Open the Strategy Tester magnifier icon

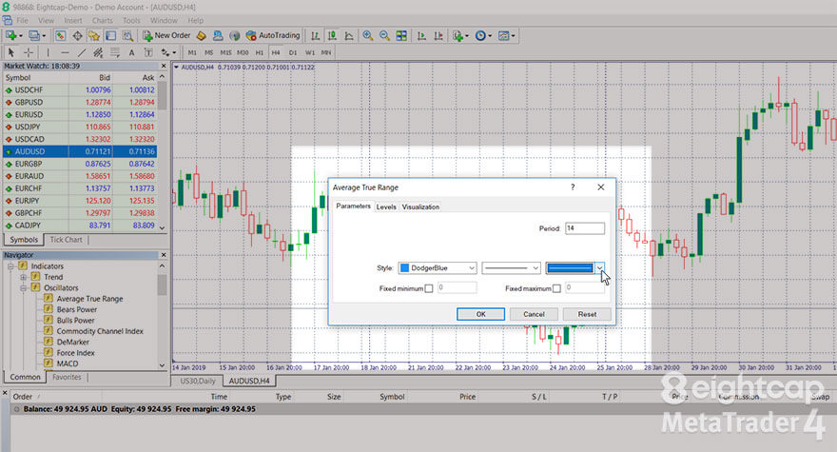[x=127, y=36]
